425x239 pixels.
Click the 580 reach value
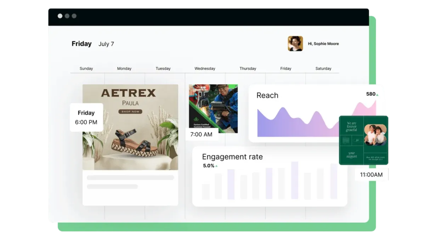click(x=371, y=94)
